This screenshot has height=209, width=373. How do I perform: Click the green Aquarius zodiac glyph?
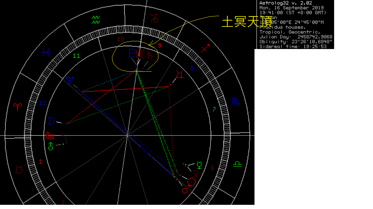point(96,20)
